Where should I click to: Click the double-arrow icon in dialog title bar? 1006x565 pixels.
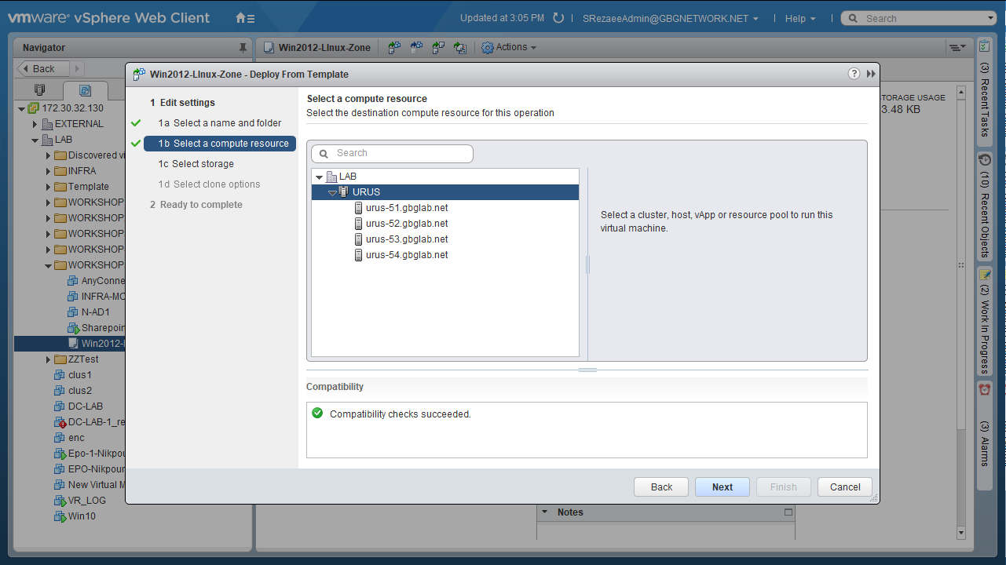coord(871,74)
